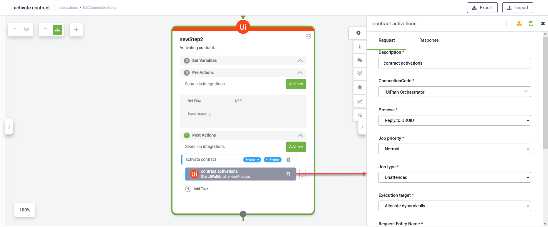Click the Add Task plus icon
Screen dimensions: 548x227
pyautogui.click(x=188, y=189)
